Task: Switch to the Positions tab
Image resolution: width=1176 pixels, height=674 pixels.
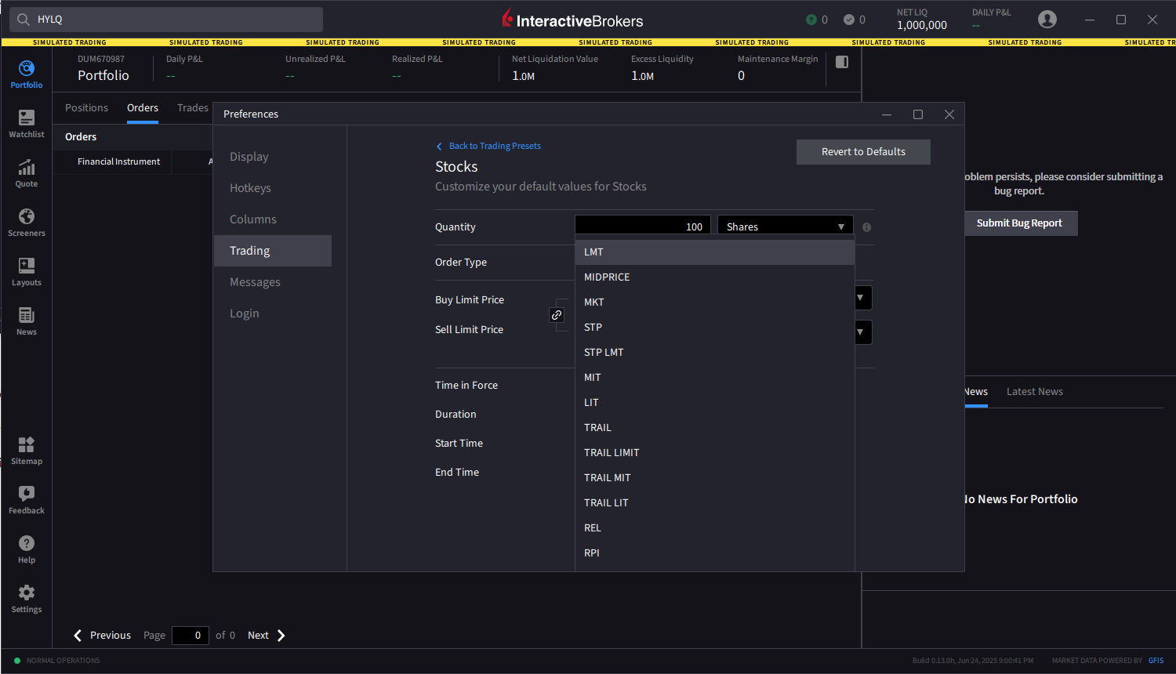Action: pyautogui.click(x=86, y=108)
